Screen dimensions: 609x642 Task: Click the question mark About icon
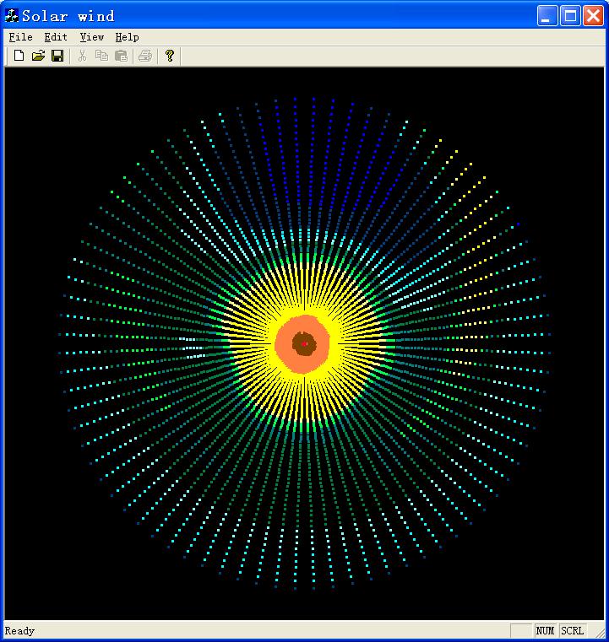(170, 56)
